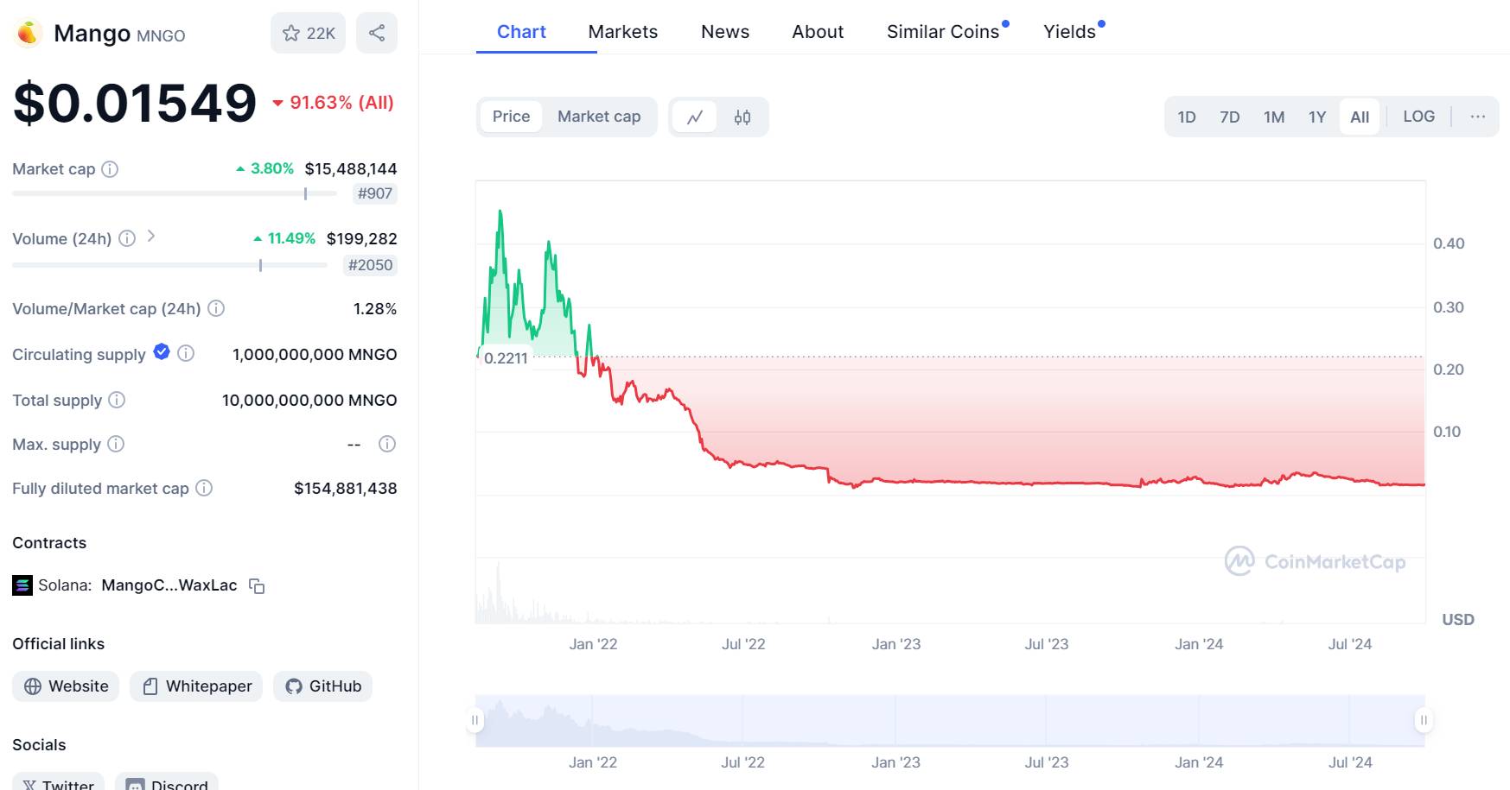This screenshot has width=1510, height=790.
Task: Click left handle of chart range slider
Action: click(475, 720)
